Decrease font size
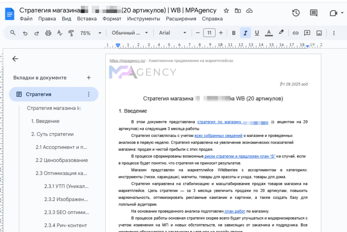Image resolution: width=347 pixels, height=232 pixels. coord(198,33)
